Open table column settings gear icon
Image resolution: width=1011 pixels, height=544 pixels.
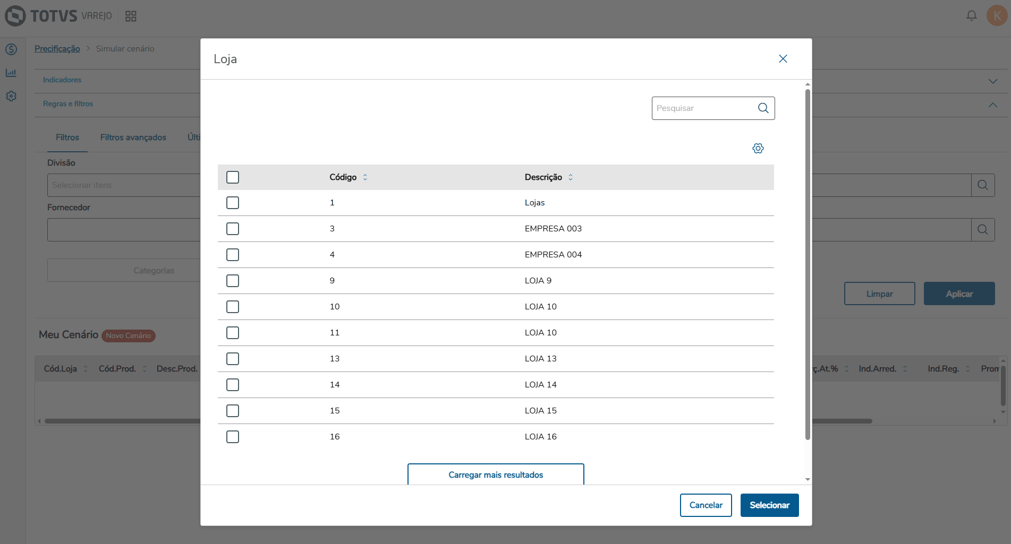[x=758, y=149]
